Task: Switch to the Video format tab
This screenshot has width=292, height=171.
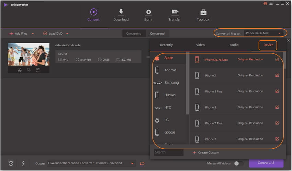Action: tap(200, 45)
